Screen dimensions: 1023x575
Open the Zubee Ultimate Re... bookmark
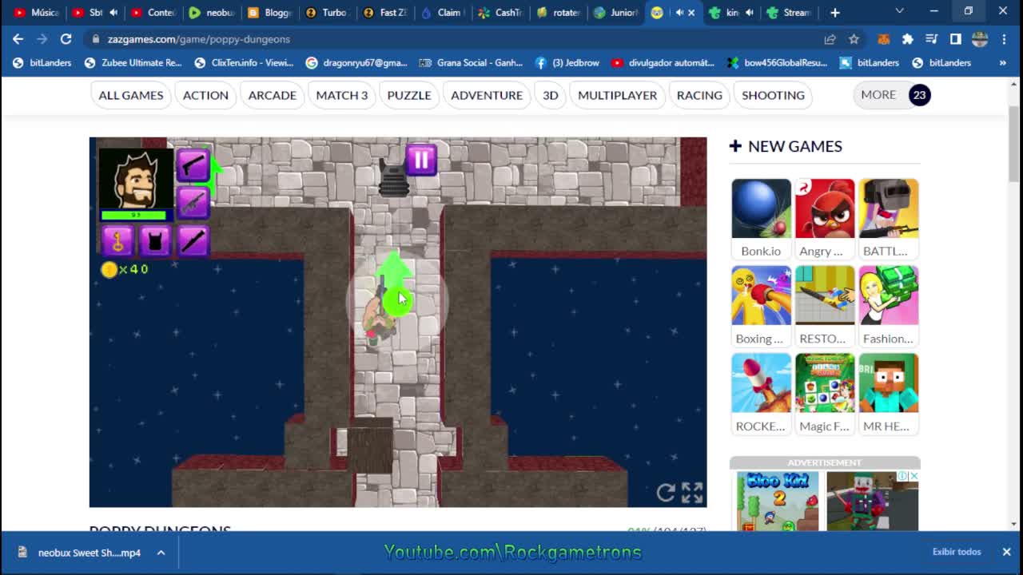pos(133,62)
